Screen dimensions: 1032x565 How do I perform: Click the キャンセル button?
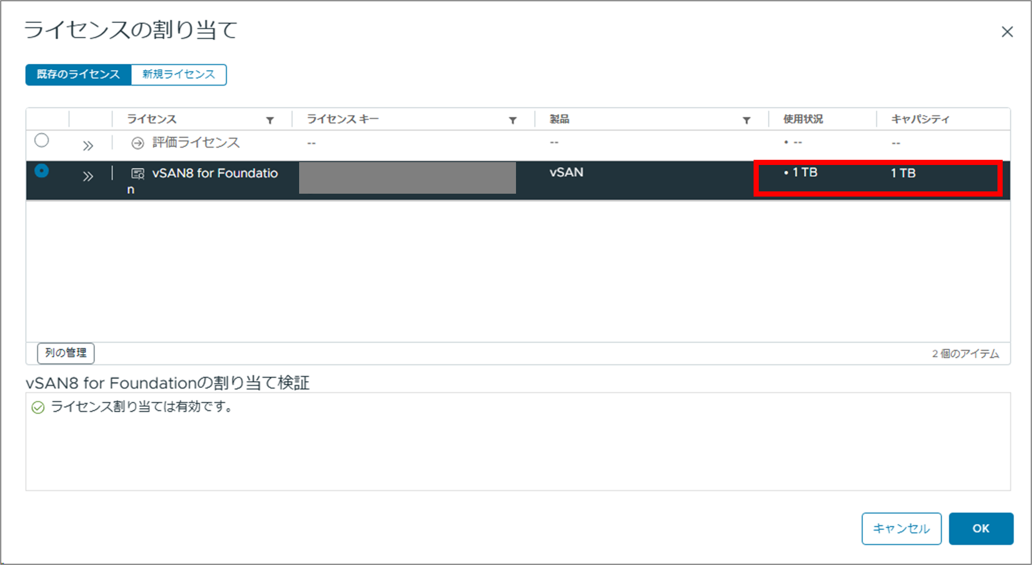pos(901,529)
